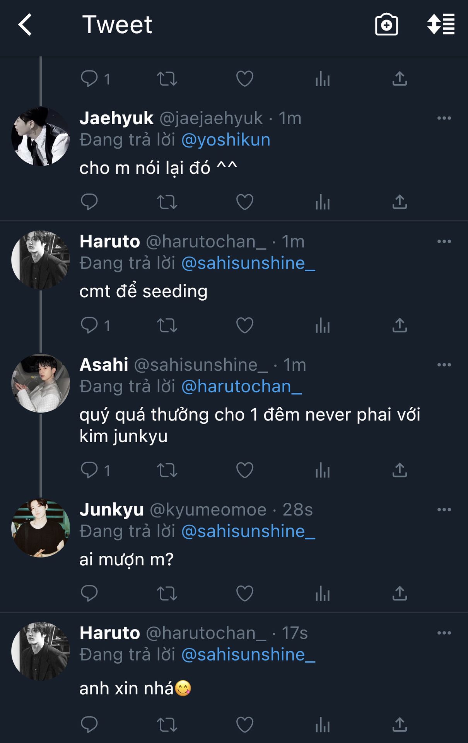The image size is (468, 743).
Task: Open more options on Junkyu's tweet
Action: point(444,509)
